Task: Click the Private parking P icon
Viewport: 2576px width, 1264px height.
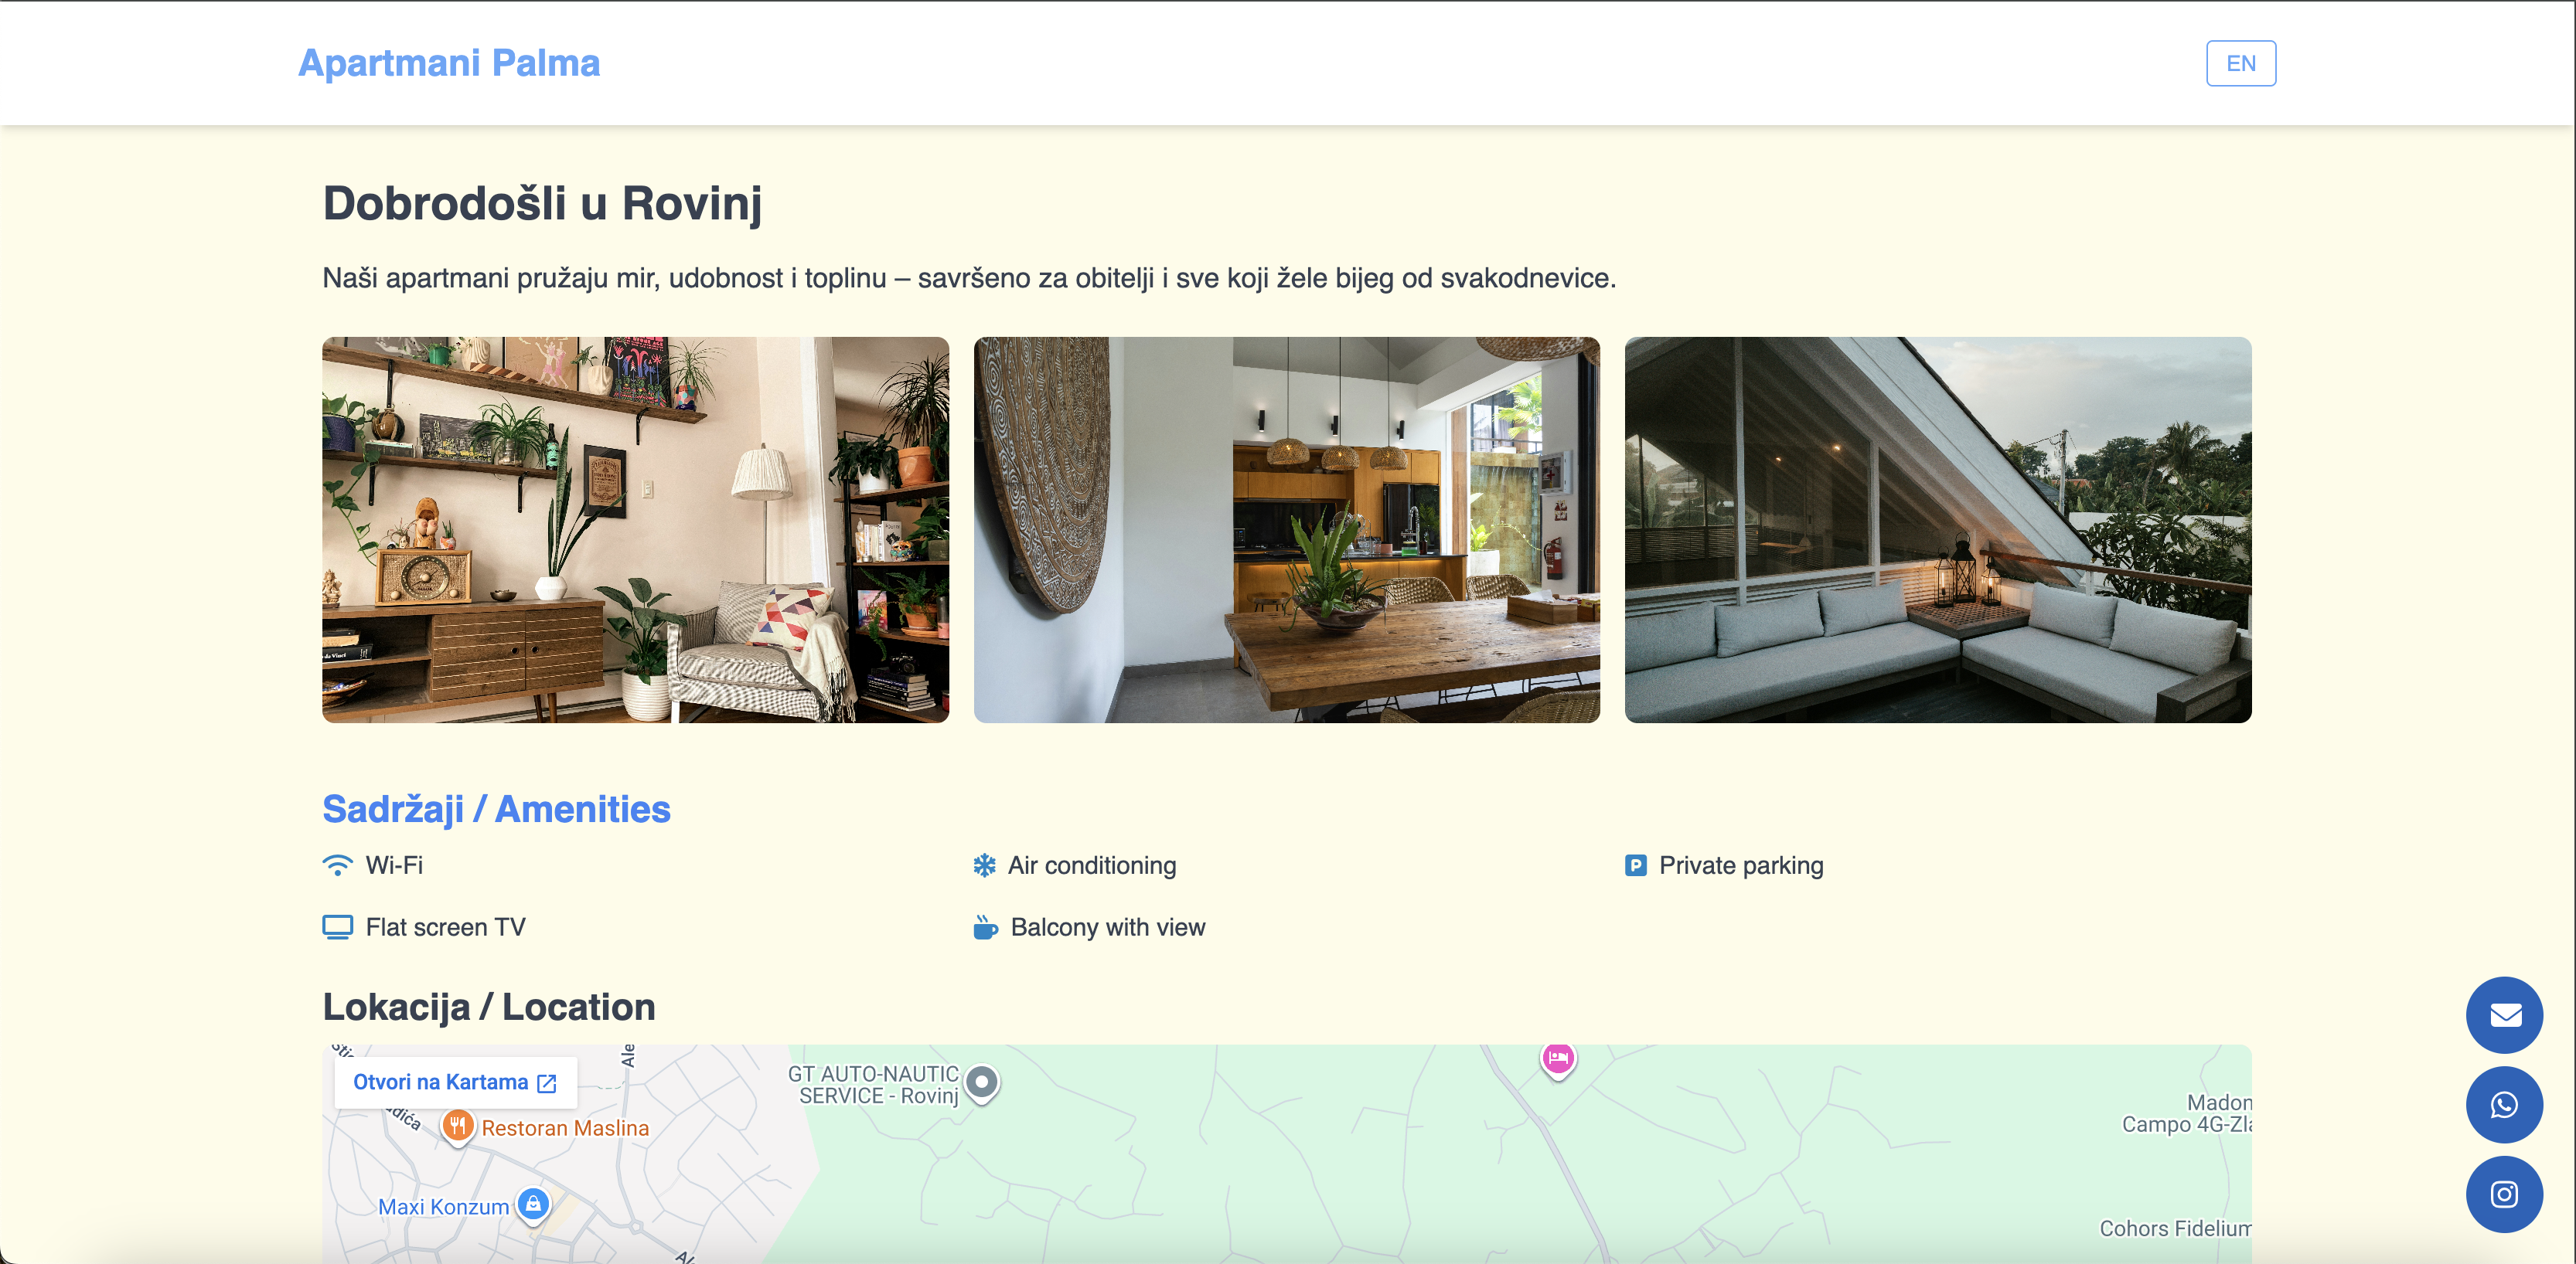Action: pos(1635,865)
